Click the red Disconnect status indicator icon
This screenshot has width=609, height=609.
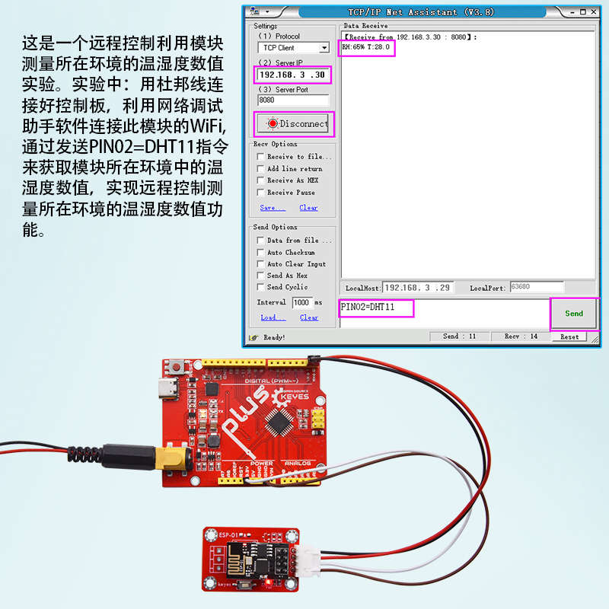pyautogui.click(x=273, y=123)
